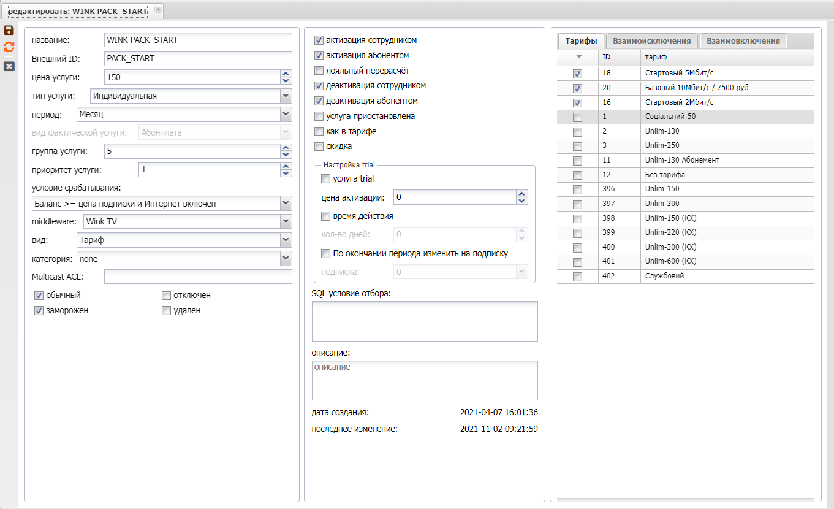Switch to the Взаимоисключения tab

[x=651, y=41]
